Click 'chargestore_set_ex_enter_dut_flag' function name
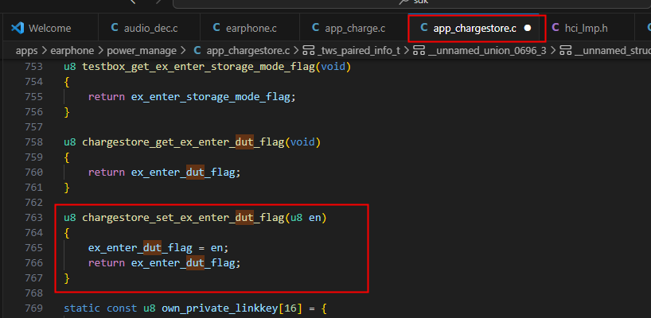 [x=183, y=218]
